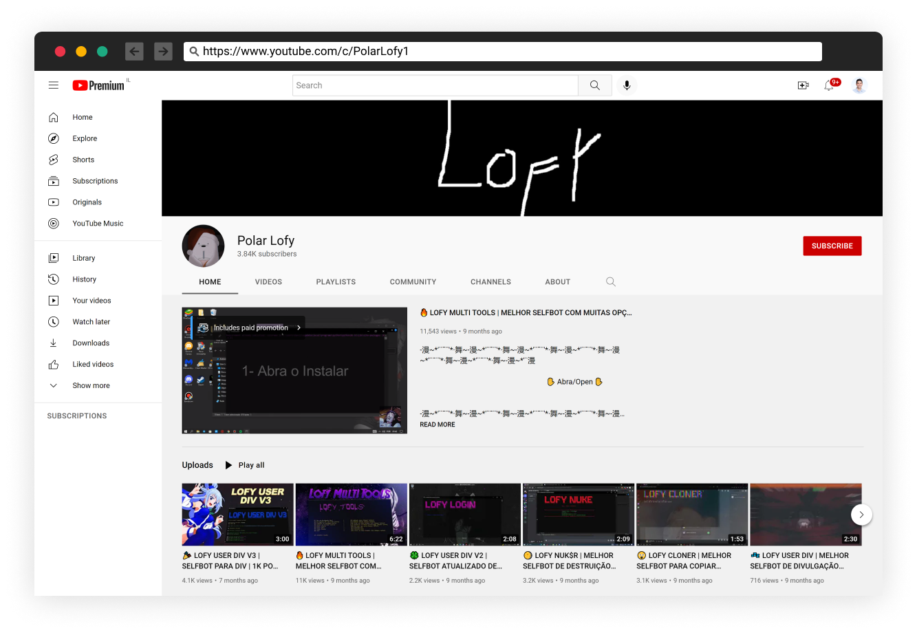Open the COMMUNITY tab

pos(413,281)
